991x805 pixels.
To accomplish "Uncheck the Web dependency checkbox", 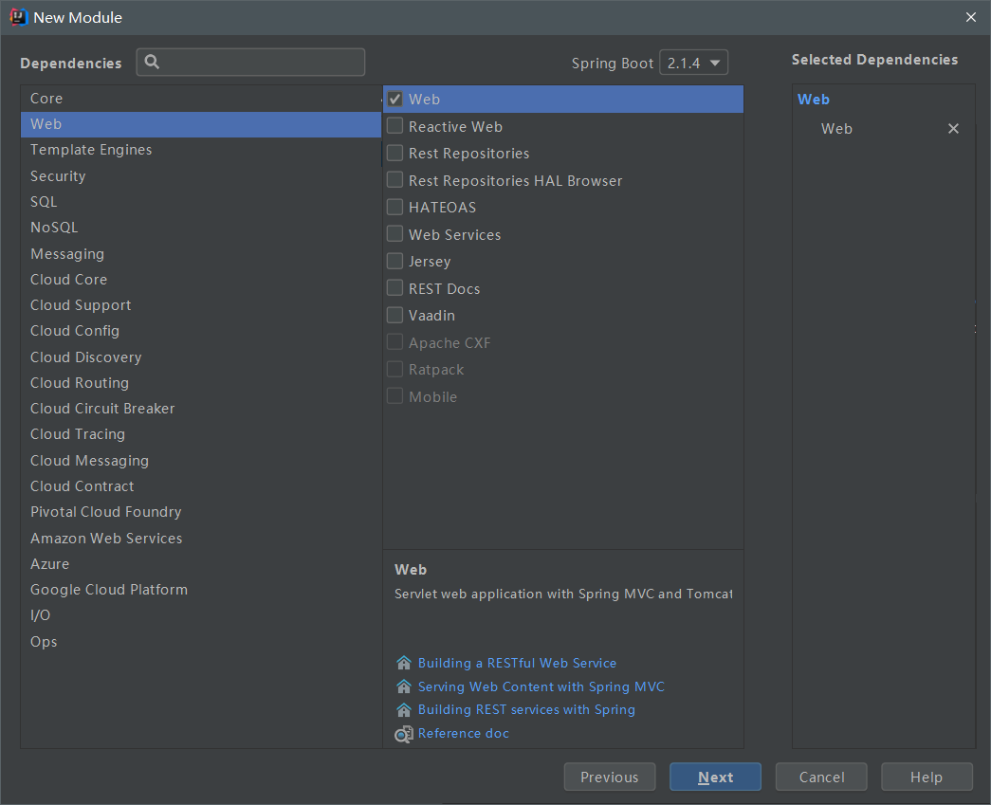I will [x=395, y=99].
